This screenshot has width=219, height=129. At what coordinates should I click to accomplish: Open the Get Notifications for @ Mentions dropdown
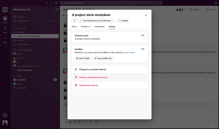pyautogui.click(x=97, y=21)
